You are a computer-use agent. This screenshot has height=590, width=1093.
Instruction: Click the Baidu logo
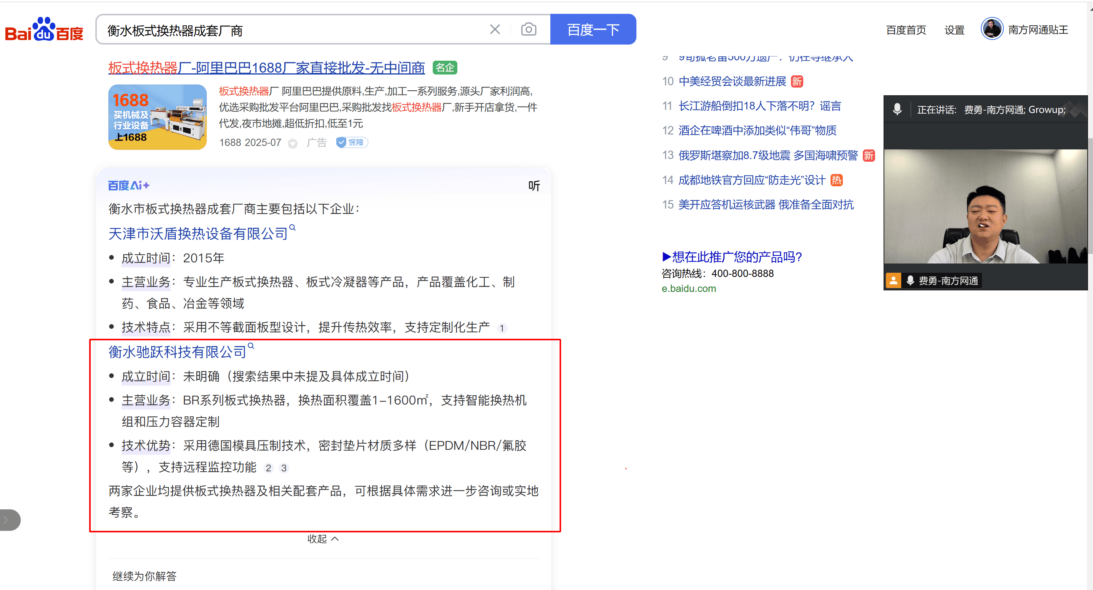click(x=44, y=29)
